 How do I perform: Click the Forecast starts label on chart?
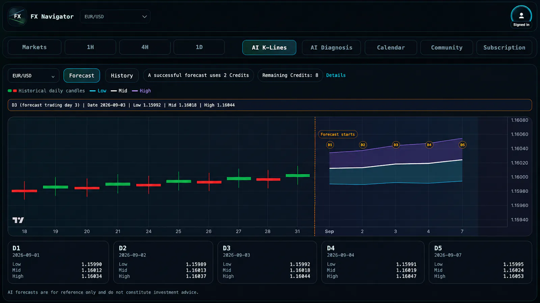(337, 134)
